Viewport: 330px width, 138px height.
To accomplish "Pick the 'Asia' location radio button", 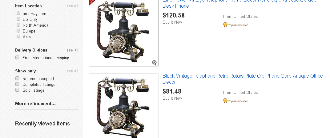I will point(18,37).
